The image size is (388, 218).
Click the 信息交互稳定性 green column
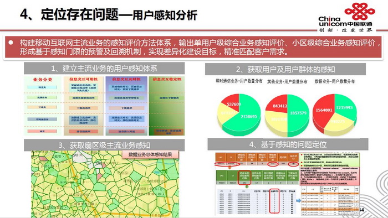(167, 106)
